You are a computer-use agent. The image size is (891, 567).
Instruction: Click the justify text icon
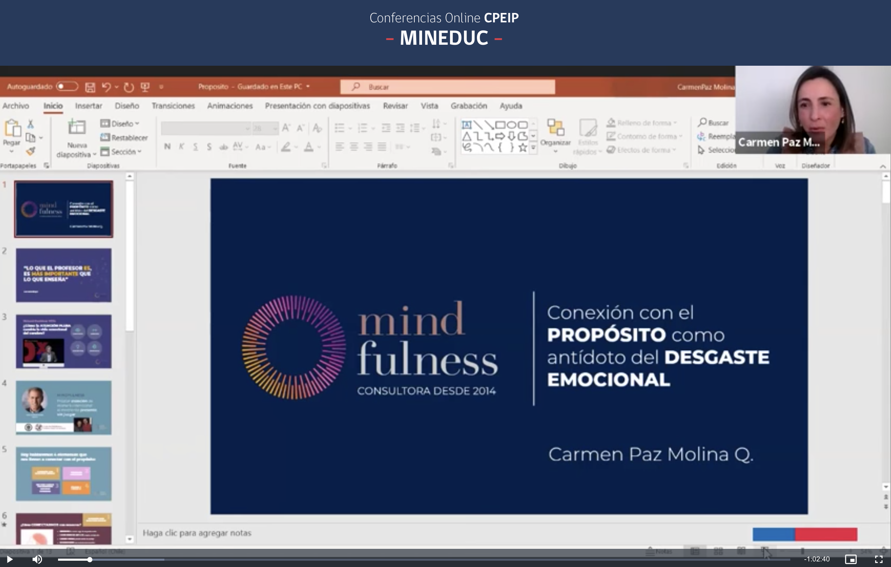(x=382, y=147)
